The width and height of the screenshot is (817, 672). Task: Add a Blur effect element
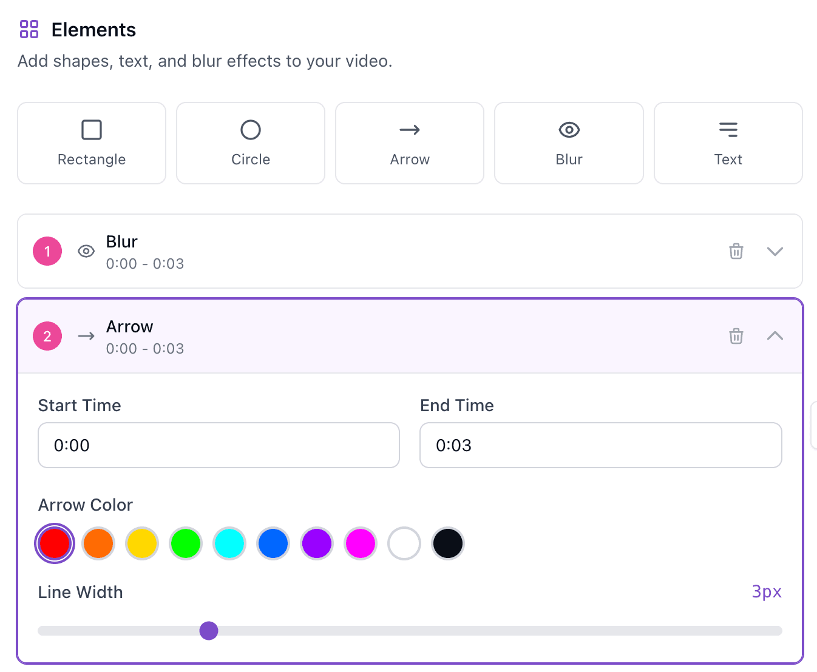click(568, 143)
